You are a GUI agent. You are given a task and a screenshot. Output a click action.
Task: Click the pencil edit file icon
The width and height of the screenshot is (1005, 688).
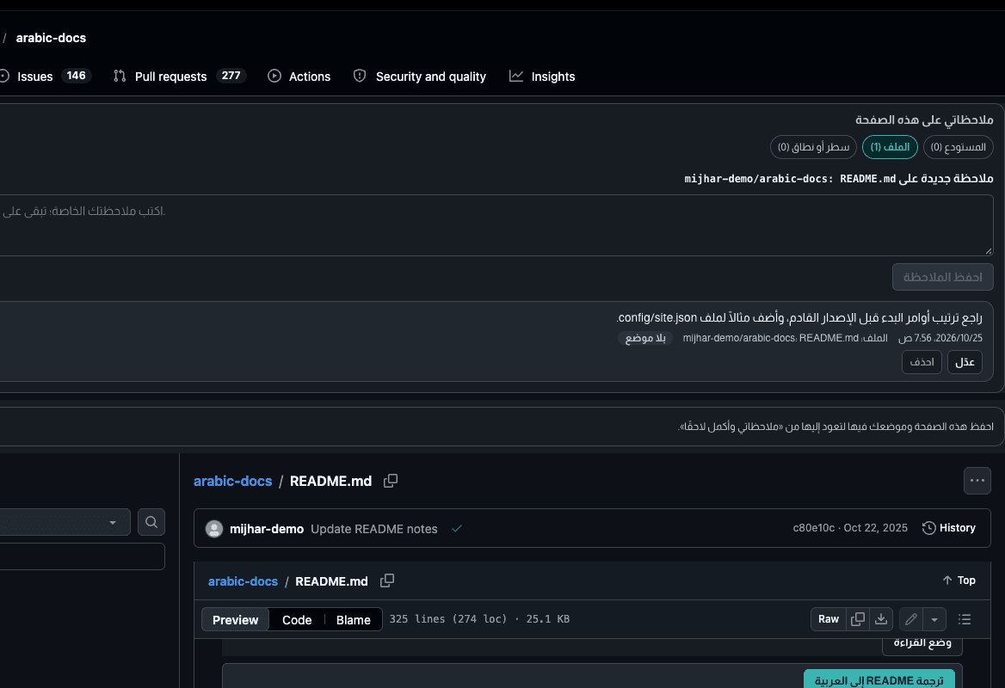click(910, 619)
